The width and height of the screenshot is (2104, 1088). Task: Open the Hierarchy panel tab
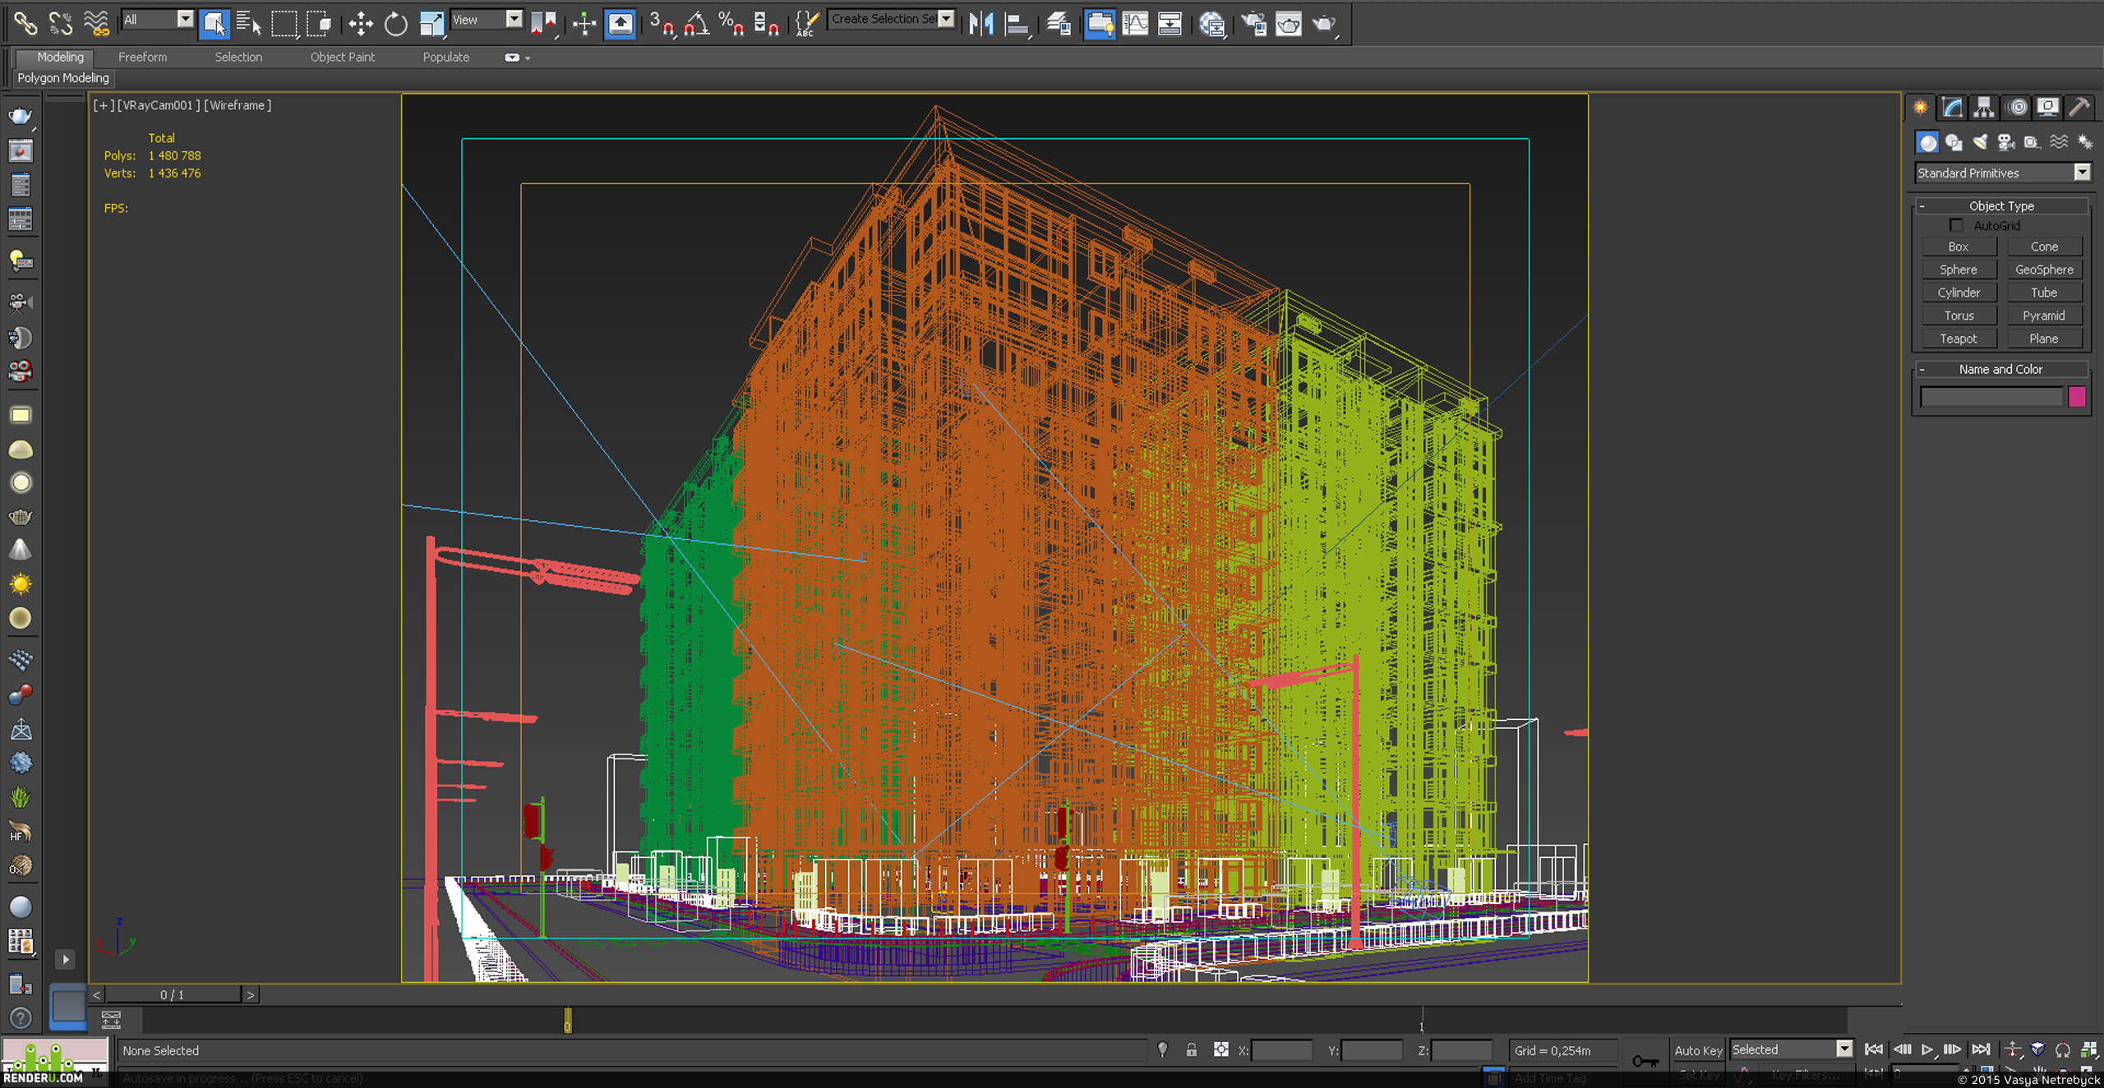(x=1984, y=107)
